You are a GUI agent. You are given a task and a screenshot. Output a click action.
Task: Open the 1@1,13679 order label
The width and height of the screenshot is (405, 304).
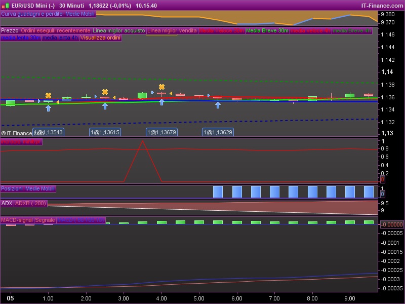(x=161, y=132)
